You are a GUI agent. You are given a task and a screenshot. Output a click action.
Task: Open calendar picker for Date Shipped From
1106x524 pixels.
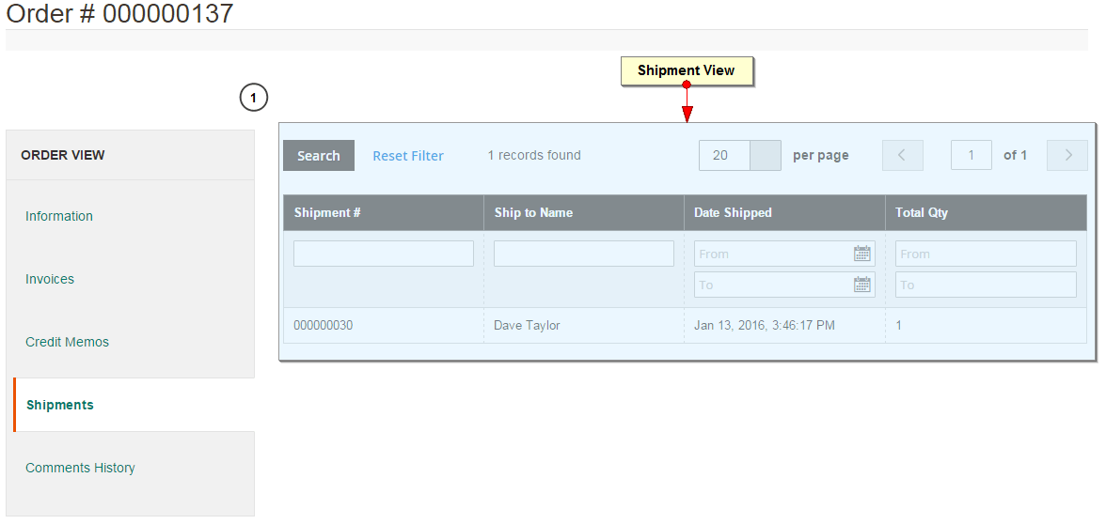[x=861, y=254]
